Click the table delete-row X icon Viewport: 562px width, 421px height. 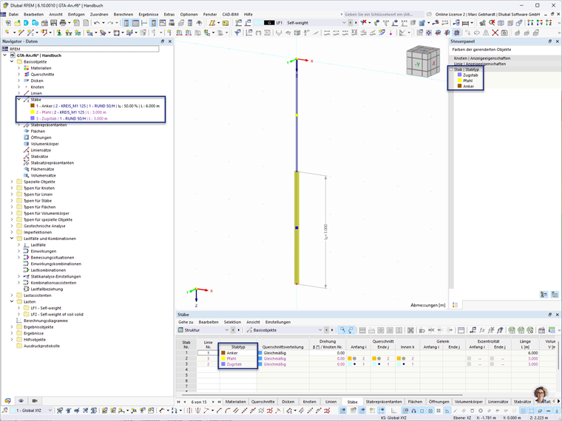point(410,330)
